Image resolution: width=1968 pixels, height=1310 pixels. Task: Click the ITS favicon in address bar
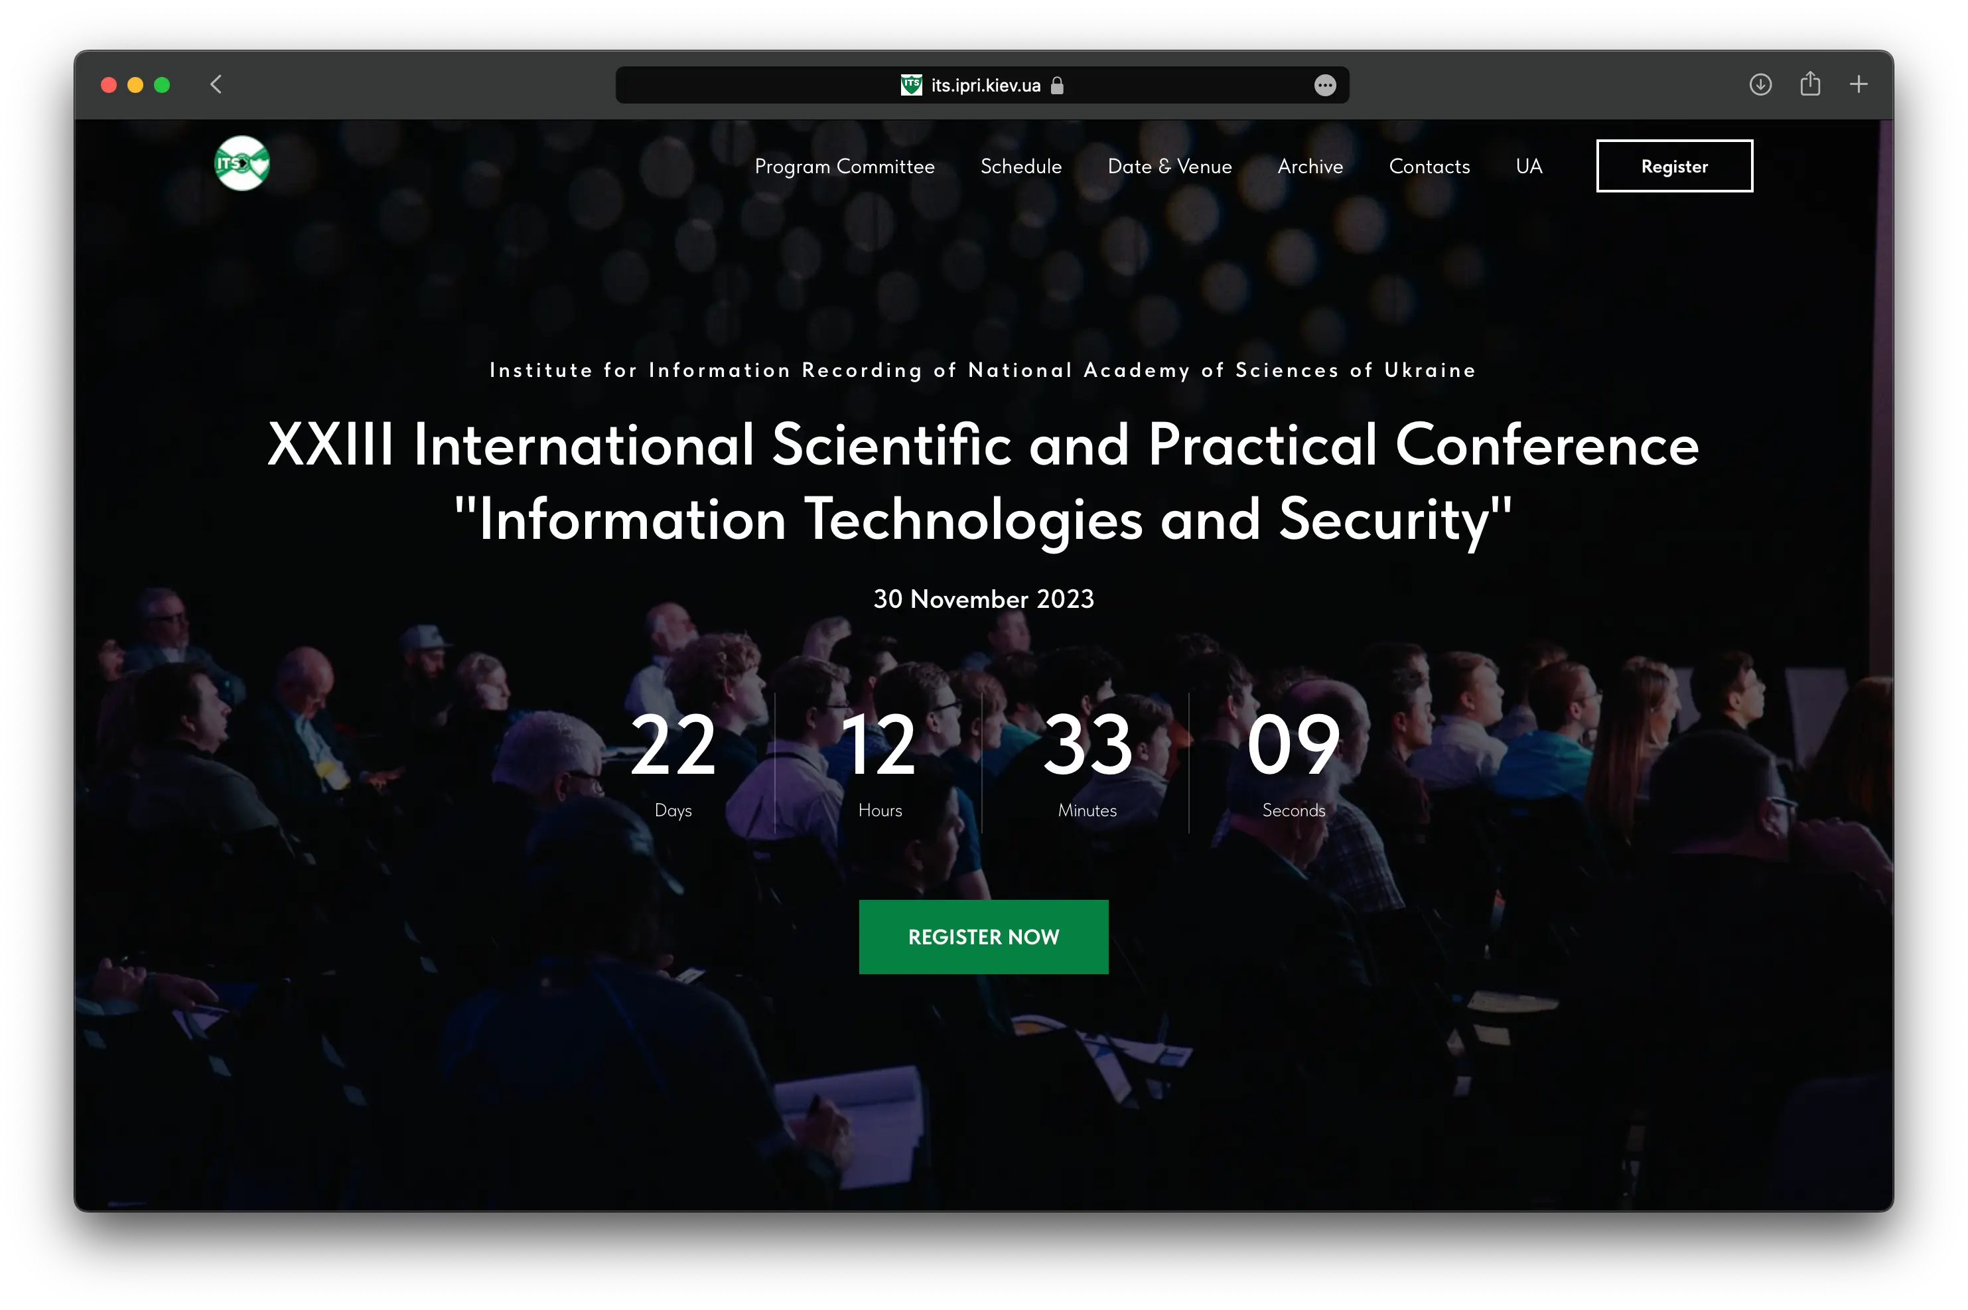pos(910,85)
